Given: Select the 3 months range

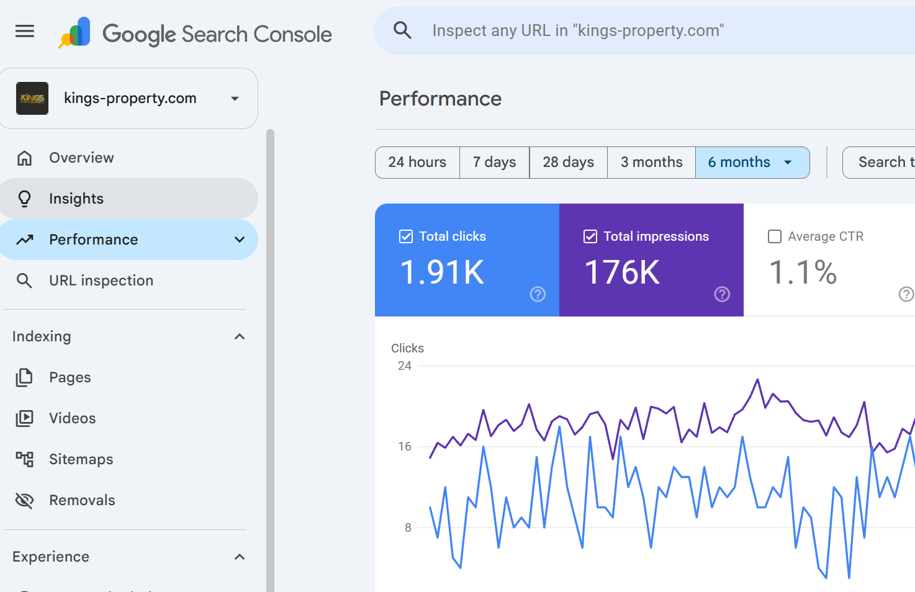Looking at the screenshot, I should (652, 163).
